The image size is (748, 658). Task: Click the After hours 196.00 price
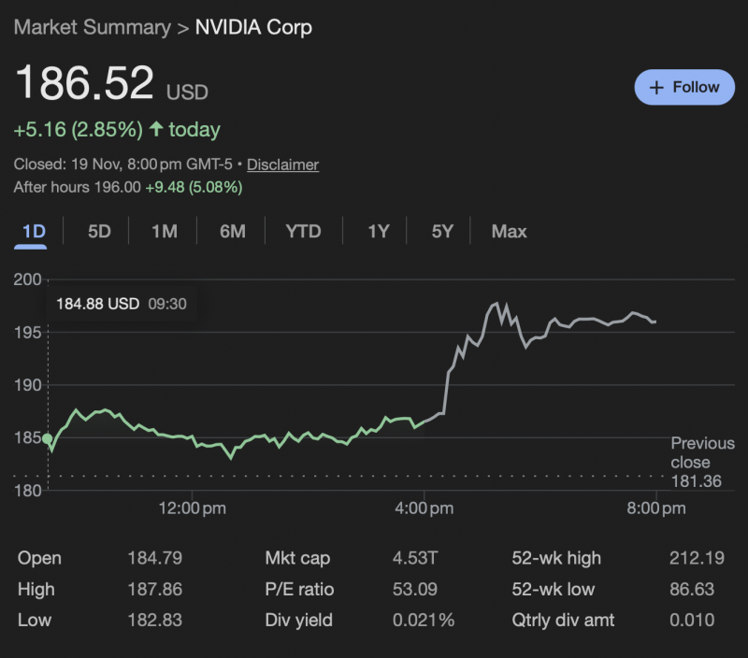coord(117,187)
